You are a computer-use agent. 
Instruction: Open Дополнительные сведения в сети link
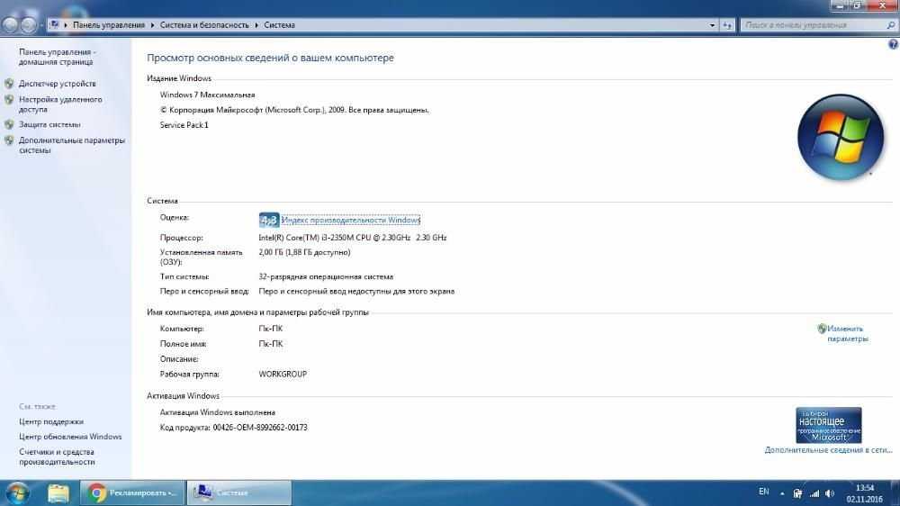click(x=828, y=450)
